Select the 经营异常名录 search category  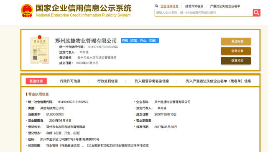tap(194, 6)
